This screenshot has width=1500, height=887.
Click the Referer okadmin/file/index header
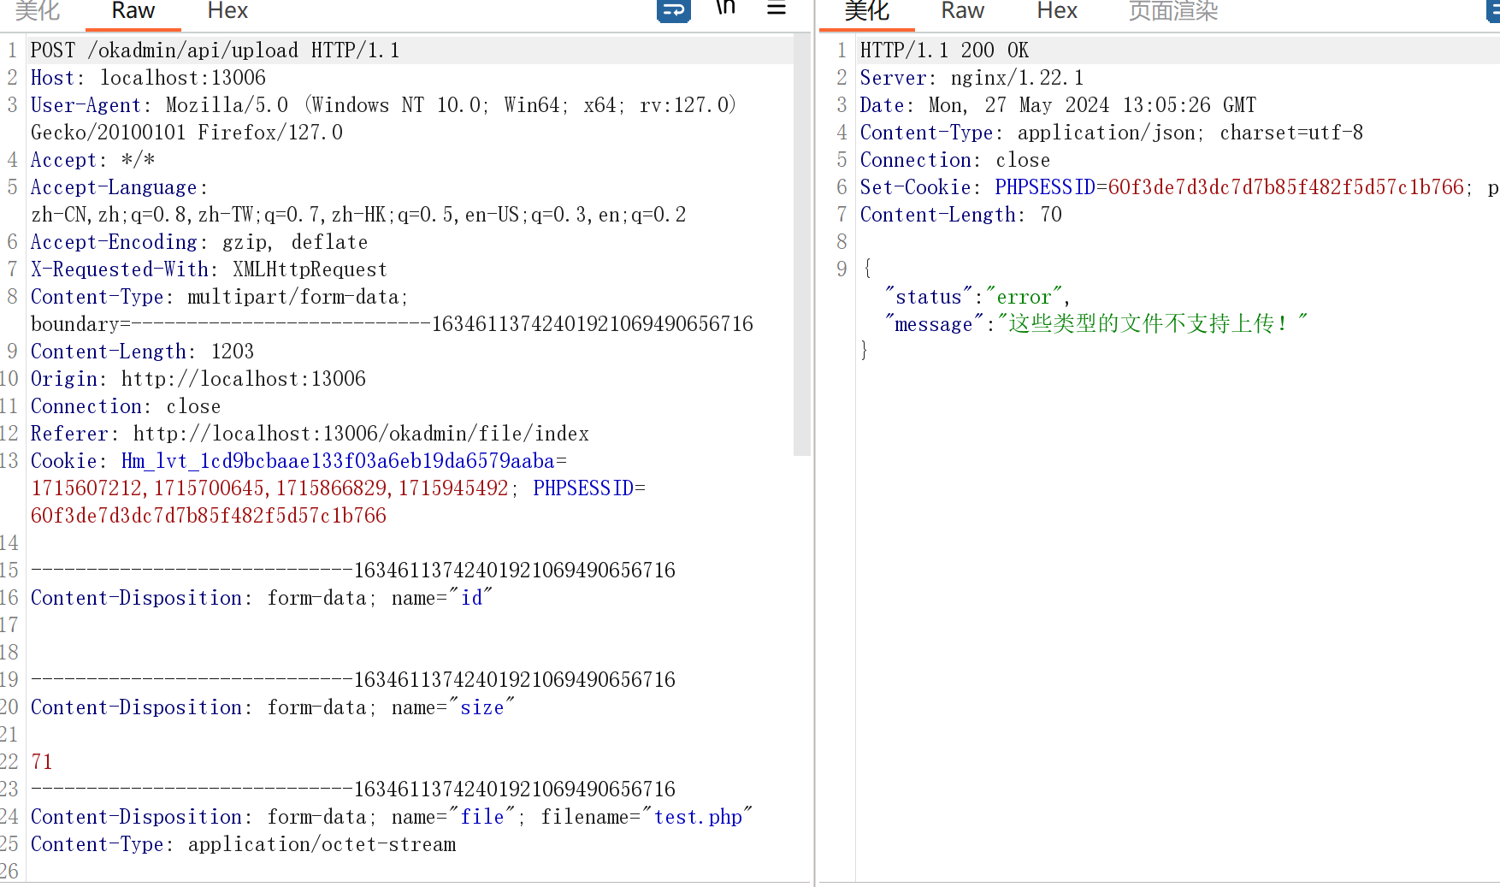click(310, 434)
